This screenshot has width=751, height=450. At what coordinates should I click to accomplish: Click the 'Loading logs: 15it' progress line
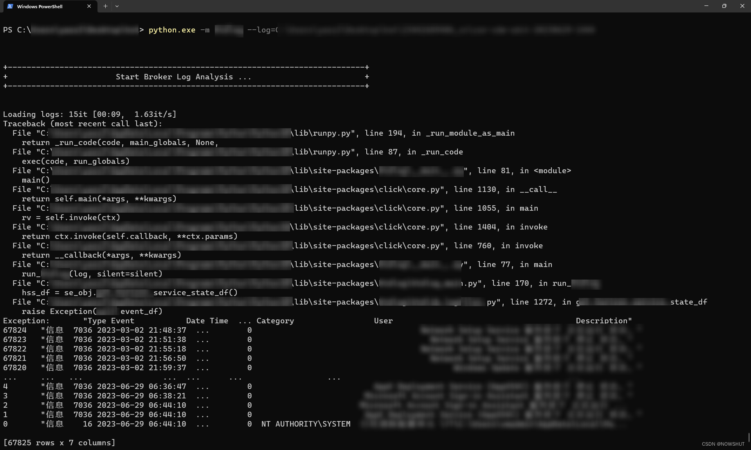(90, 115)
